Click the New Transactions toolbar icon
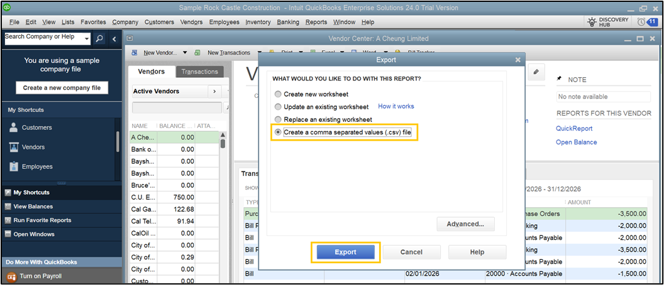Image resolution: width=664 pixels, height=285 pixels. (197, 53)
